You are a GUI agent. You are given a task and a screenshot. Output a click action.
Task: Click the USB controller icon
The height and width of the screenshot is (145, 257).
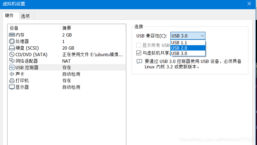(x=12, y=67)
